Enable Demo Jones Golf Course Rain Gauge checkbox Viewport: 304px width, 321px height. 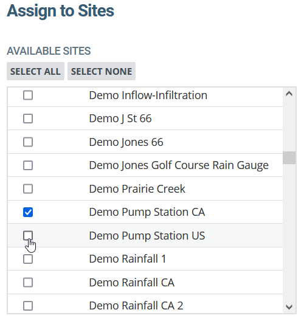(28, 165)
